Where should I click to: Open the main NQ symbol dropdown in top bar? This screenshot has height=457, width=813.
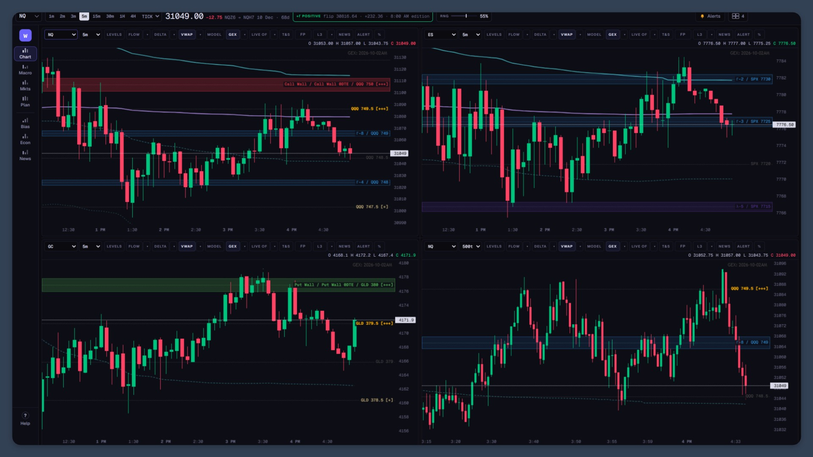click(29, 16)
